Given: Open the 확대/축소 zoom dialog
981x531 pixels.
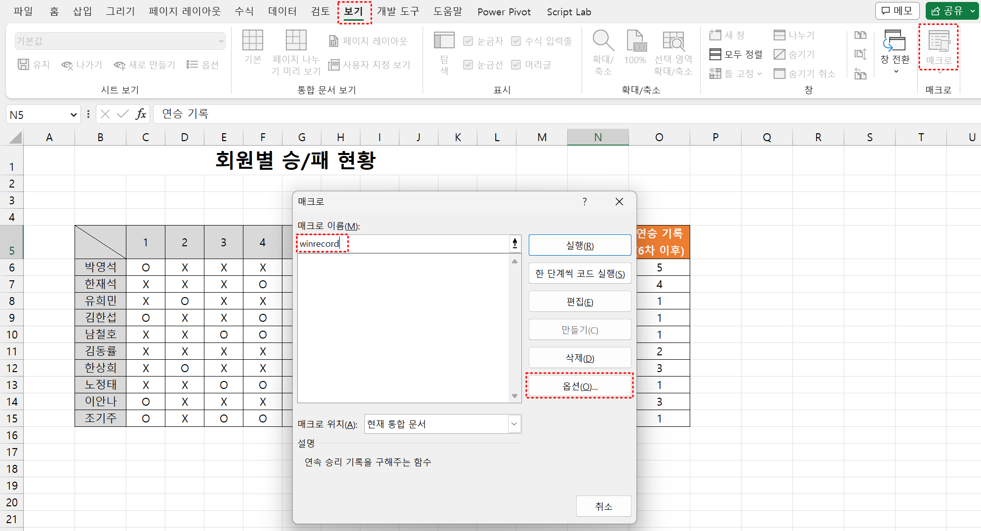Looking at the screenshot, I should coord(603,52).
